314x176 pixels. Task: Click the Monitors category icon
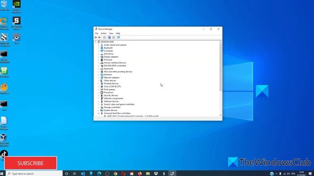click(x=102, y=75)
